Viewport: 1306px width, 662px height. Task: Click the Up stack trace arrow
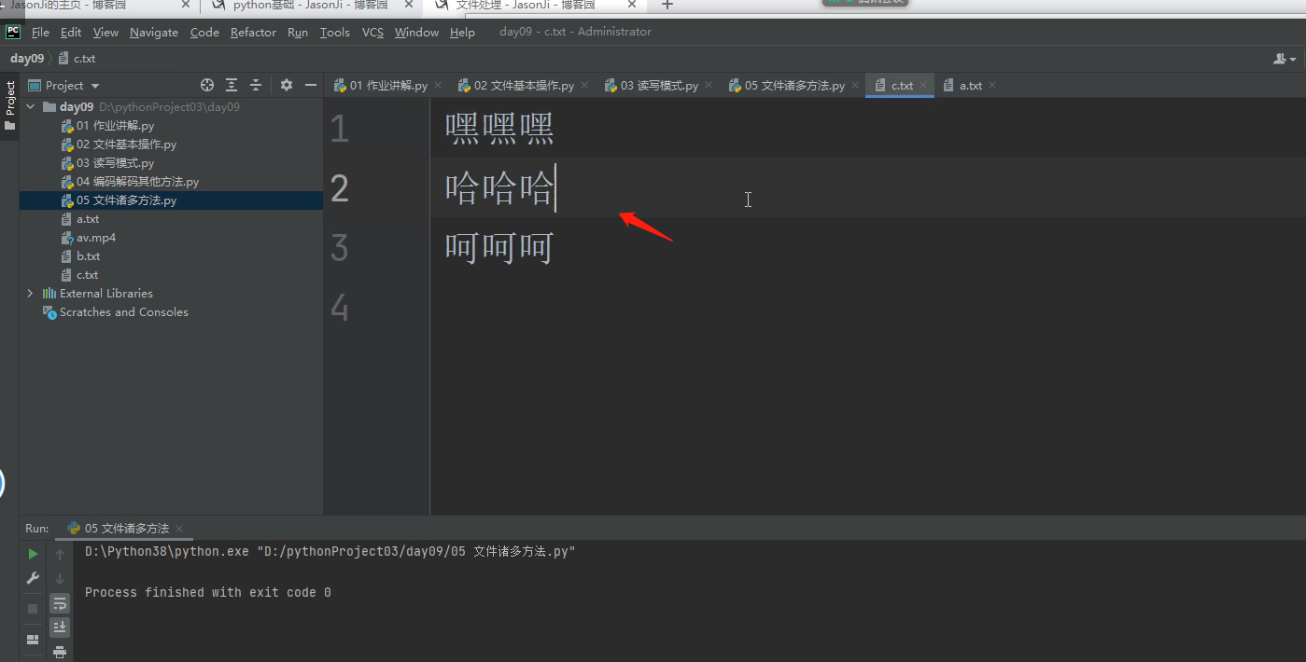60,554
